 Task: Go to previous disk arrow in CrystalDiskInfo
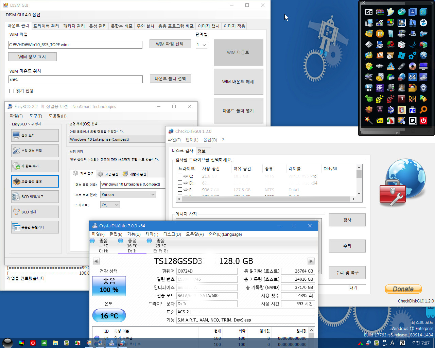tap(96, 261)
